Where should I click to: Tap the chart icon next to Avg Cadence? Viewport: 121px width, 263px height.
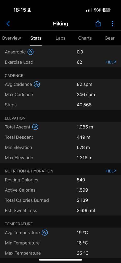(x=37, y=84)
